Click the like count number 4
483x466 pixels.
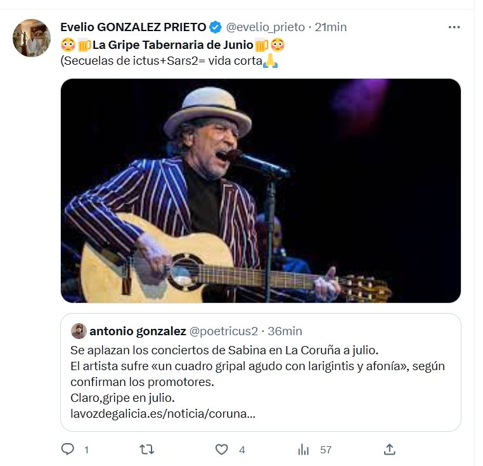point(242,449)
